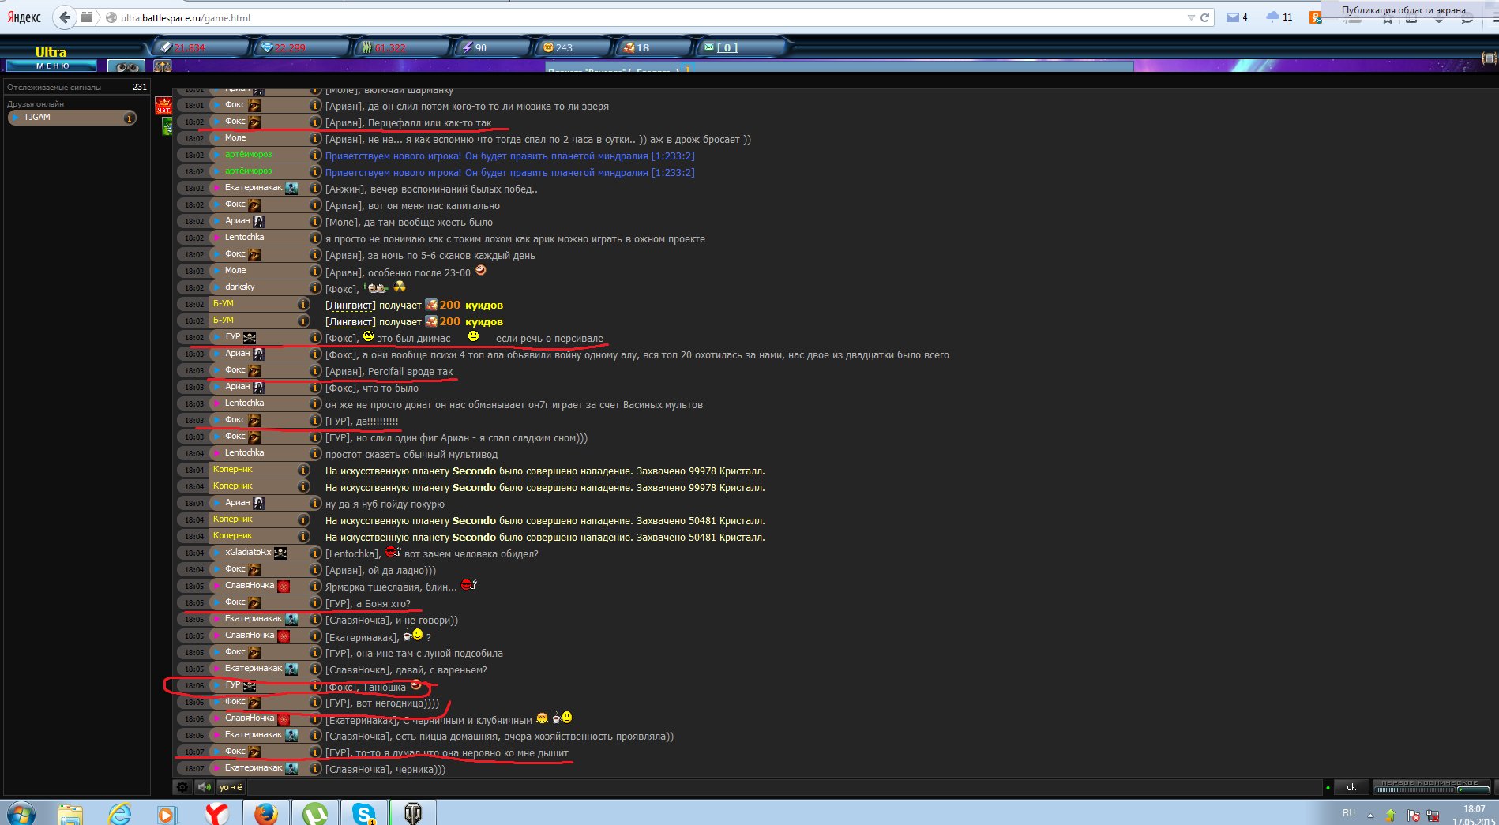1499x825 pixels.
Task: Click the kuids indicator showing 18
Action: [x=654, y=47]
